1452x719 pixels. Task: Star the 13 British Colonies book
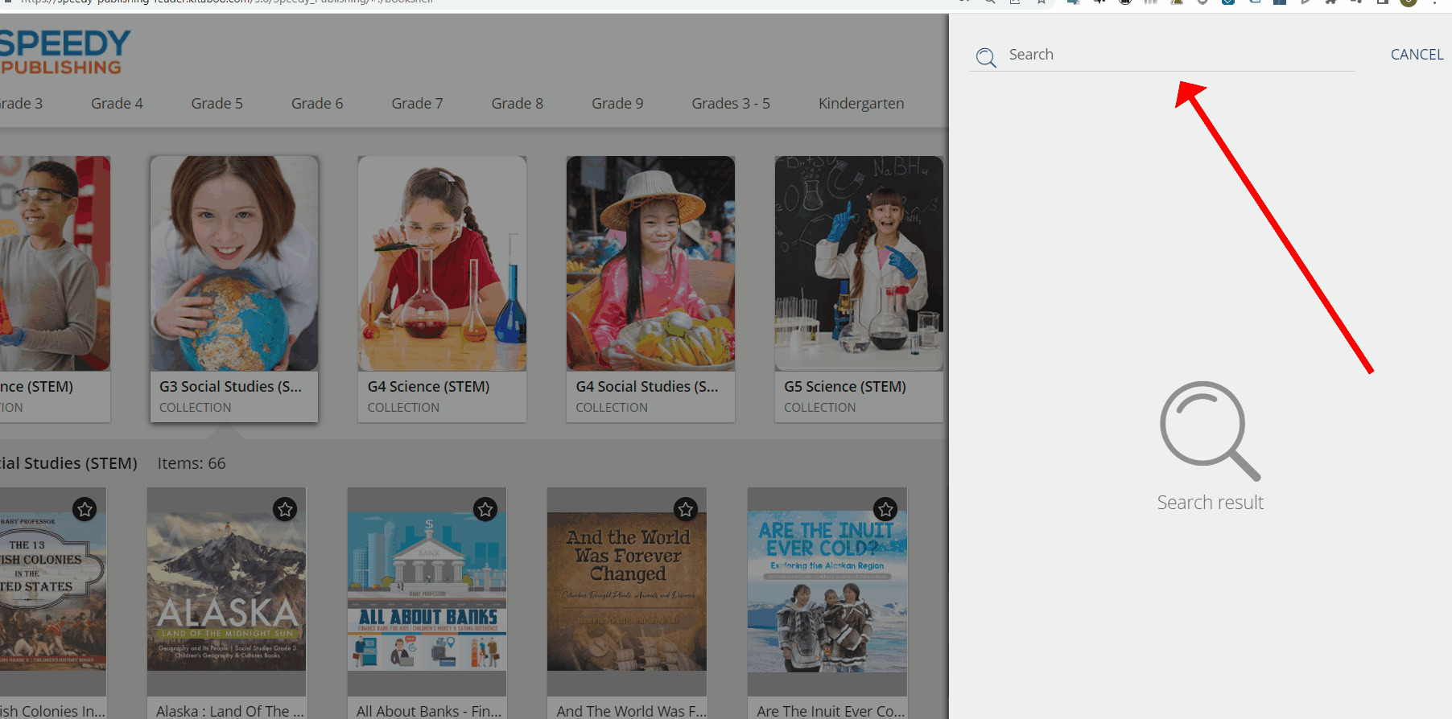85,509
